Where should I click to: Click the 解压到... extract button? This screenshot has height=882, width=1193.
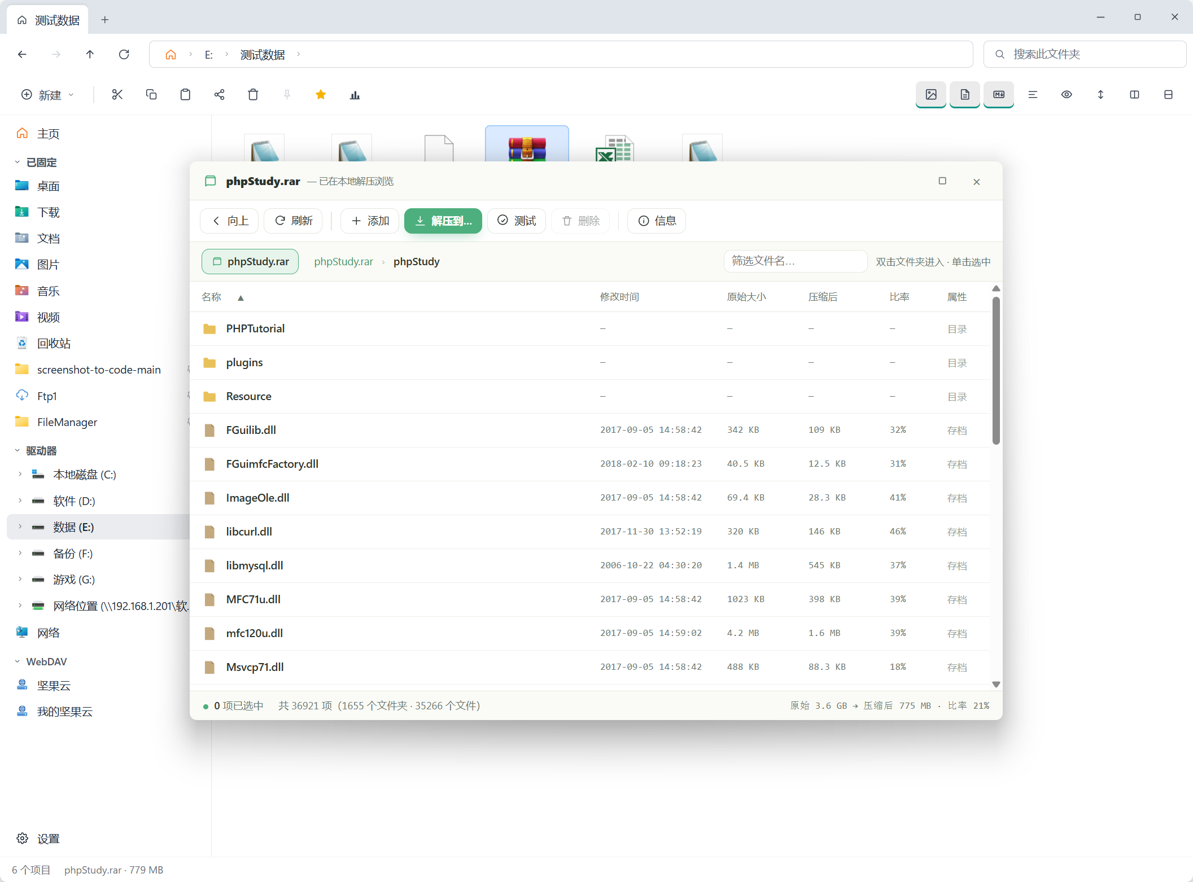pyautogui.click(x=443, y=221)
